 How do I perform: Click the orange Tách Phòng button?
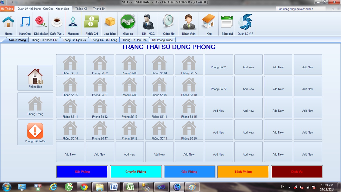pyautogui.click(x=243, y=172)
